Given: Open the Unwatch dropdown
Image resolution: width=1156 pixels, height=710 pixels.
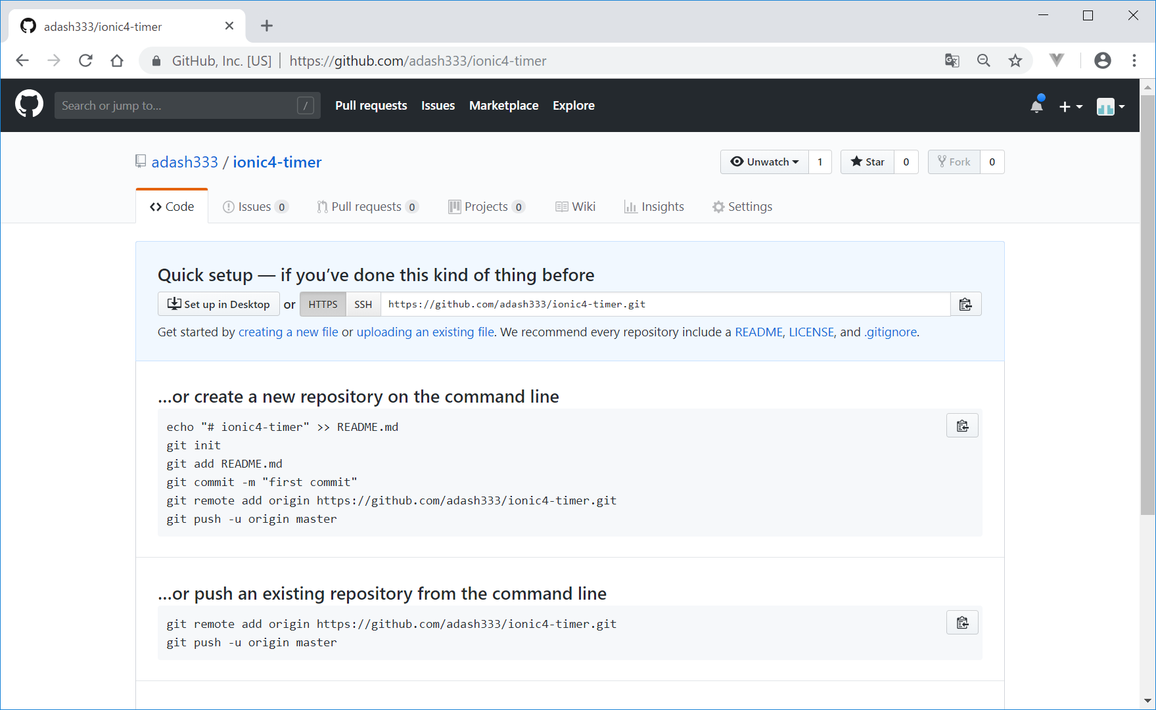Looking at the screenshot, I should [x=764, y=162].
